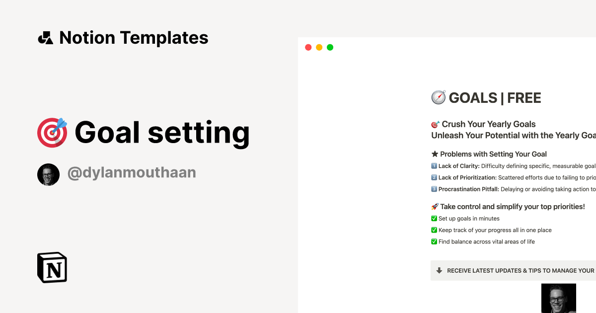Viewport: 596px width, 313px height.
Task: Click the download arrow in the updates banner
Action: pyautogui.click(x=439, y=270)
